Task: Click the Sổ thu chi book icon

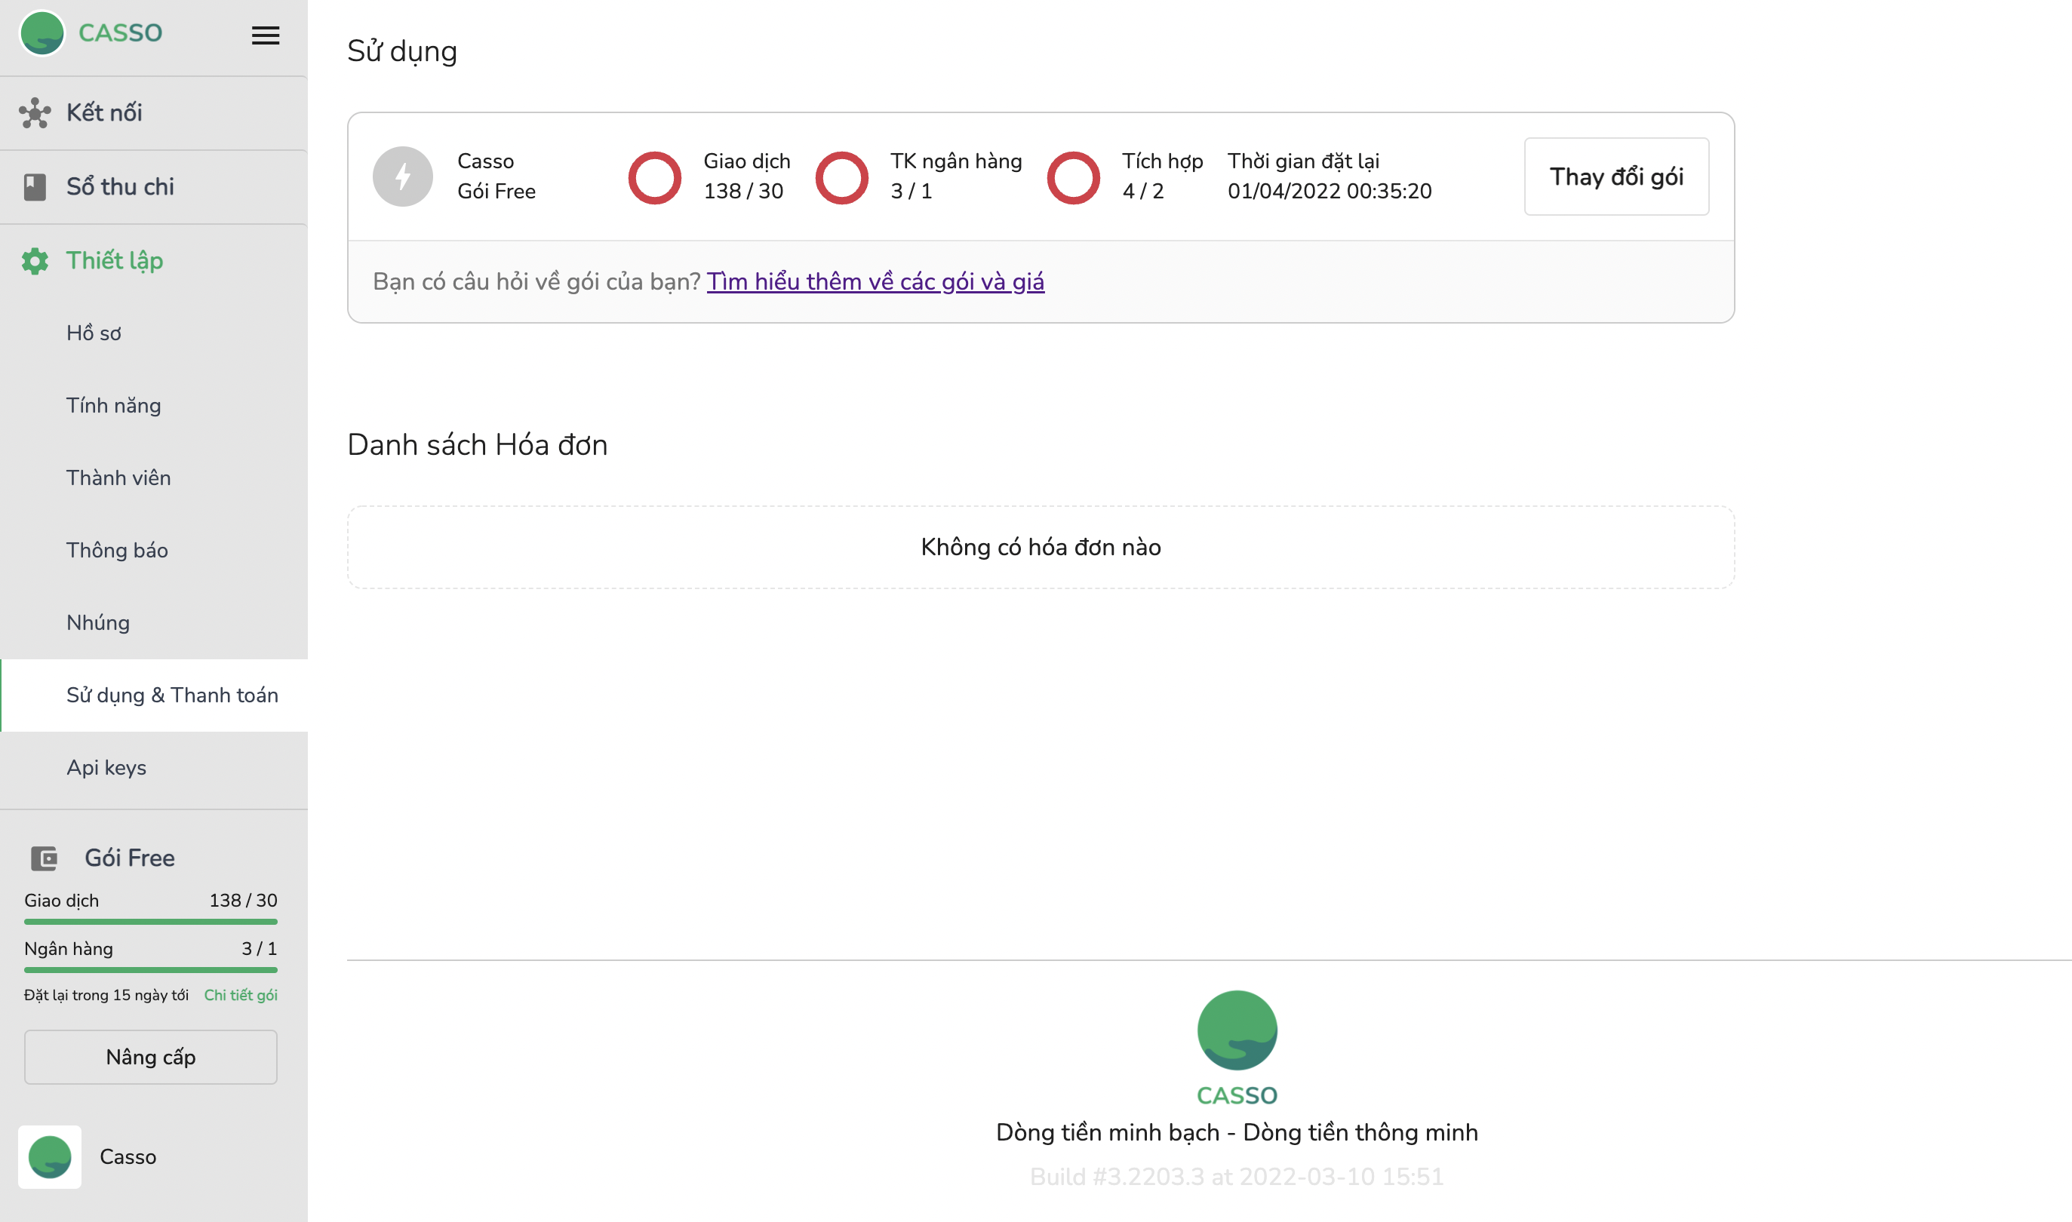Action: pos(35,187)
